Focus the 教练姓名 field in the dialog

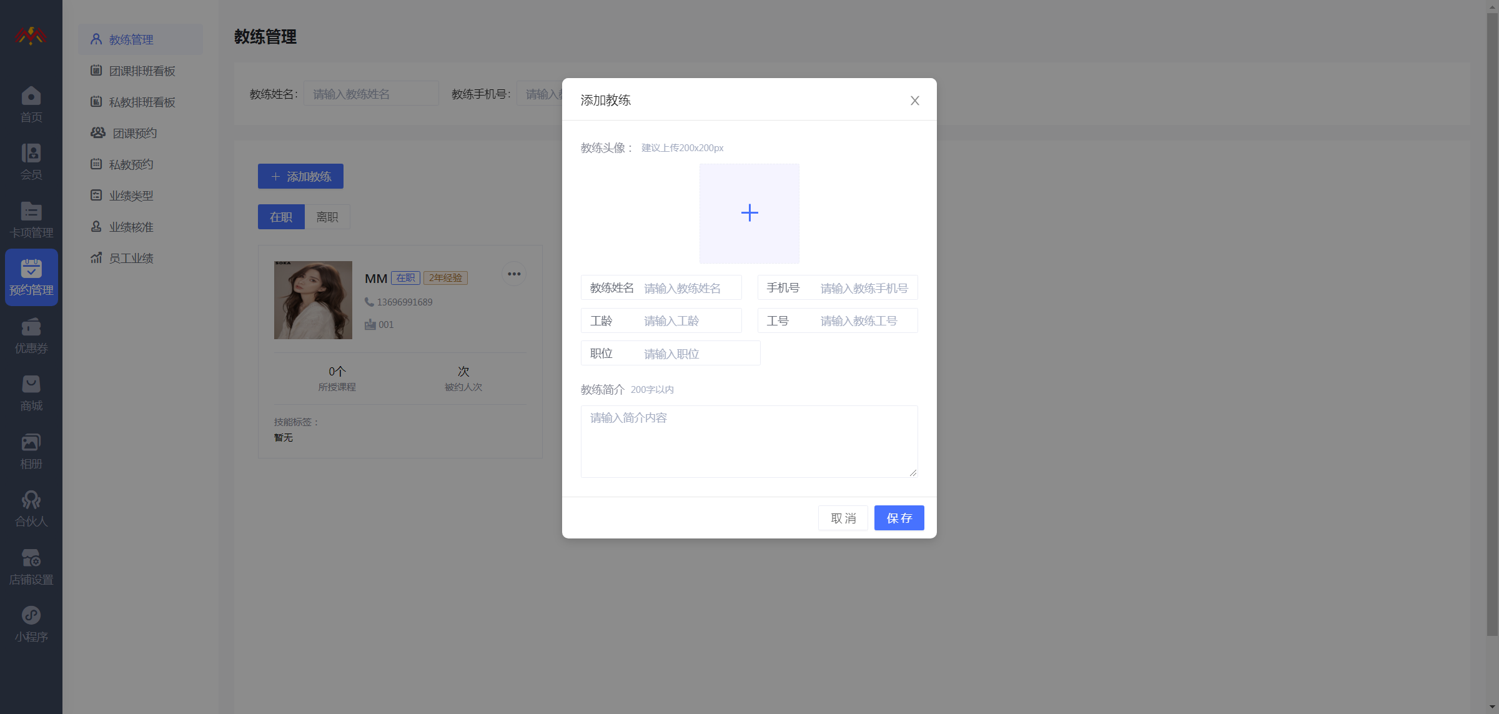pyautogui.click(x=661, y=288)
